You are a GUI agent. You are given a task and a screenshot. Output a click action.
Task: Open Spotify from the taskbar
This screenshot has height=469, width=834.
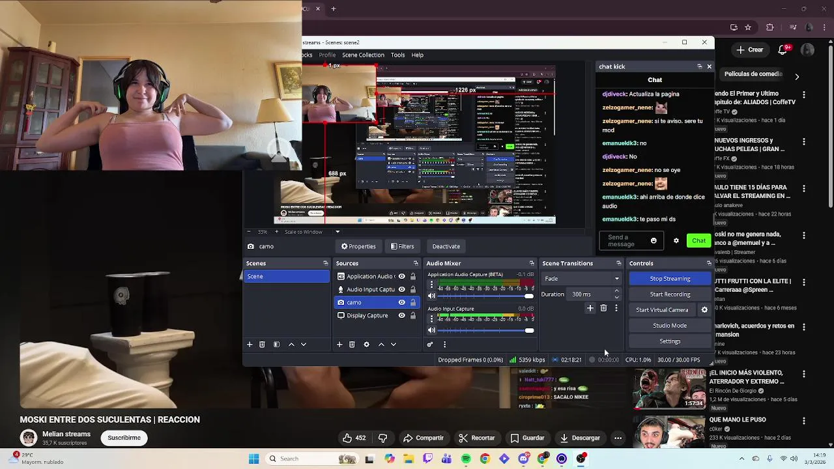[466, 459]
